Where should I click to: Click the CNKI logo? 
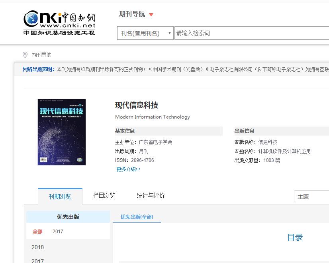pyautogui.click(x=59, y=22)
